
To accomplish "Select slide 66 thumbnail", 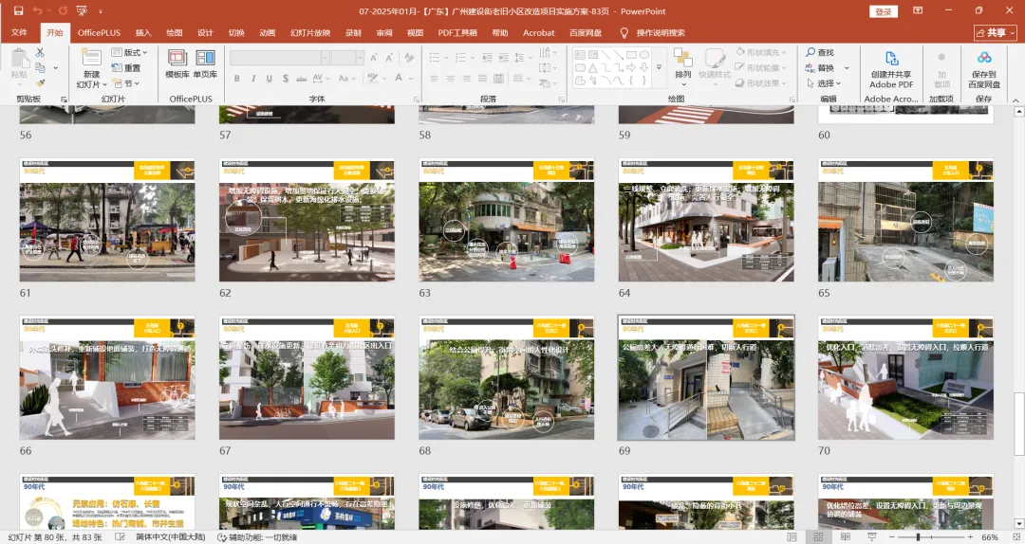I will [107, 379].
